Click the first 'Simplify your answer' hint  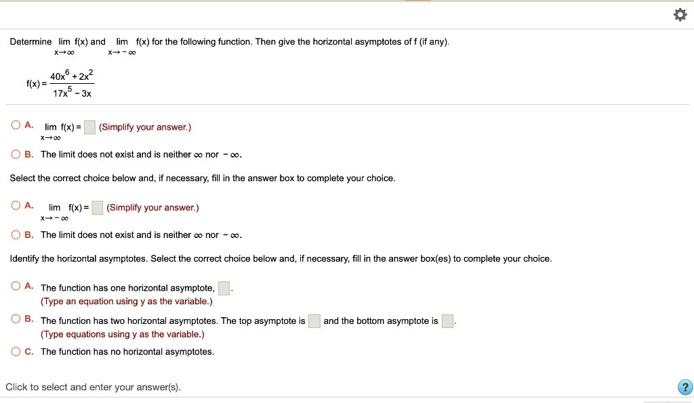[x=145, y=128]
